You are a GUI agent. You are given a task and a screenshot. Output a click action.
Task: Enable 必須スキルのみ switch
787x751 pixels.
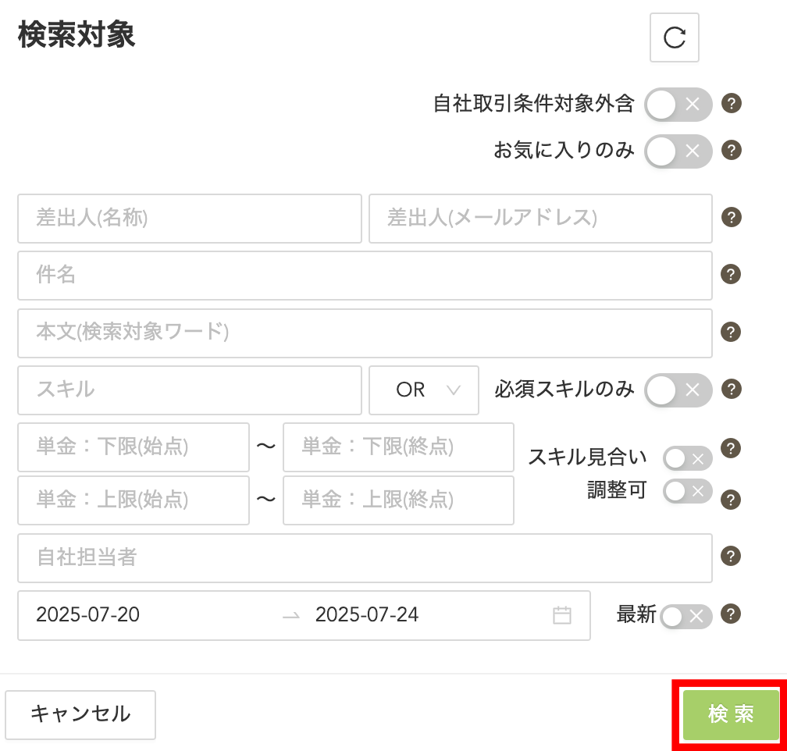pos(678,390)
